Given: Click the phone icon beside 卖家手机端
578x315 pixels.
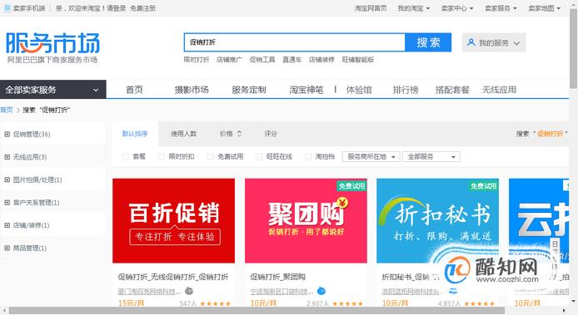Looking at the screenshot, I should pos(7,7).
